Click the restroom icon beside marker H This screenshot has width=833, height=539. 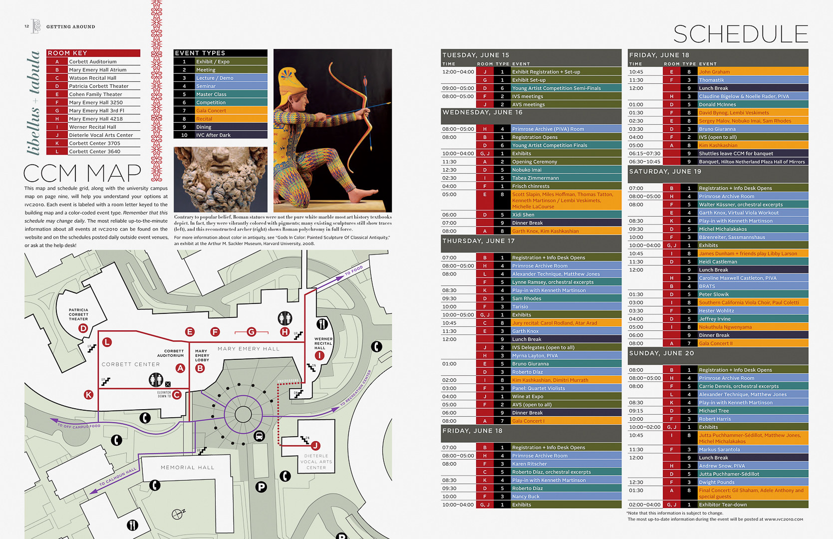tap(285, 318)
